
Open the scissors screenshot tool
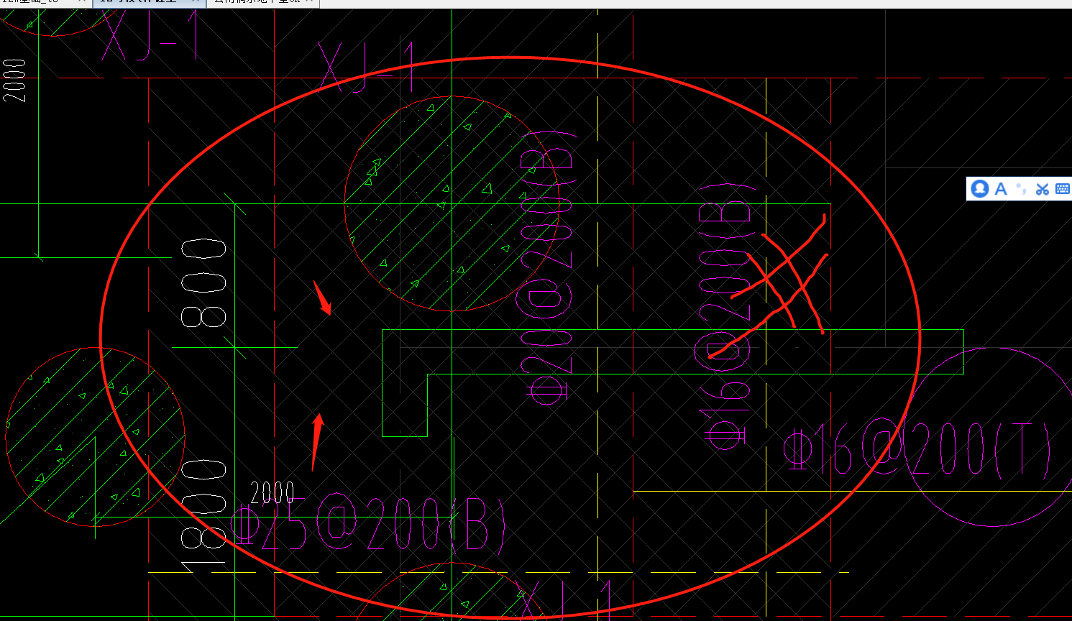[1043, 189]
